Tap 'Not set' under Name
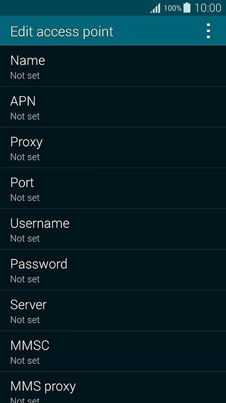226x403 pixels. [25, 76]
